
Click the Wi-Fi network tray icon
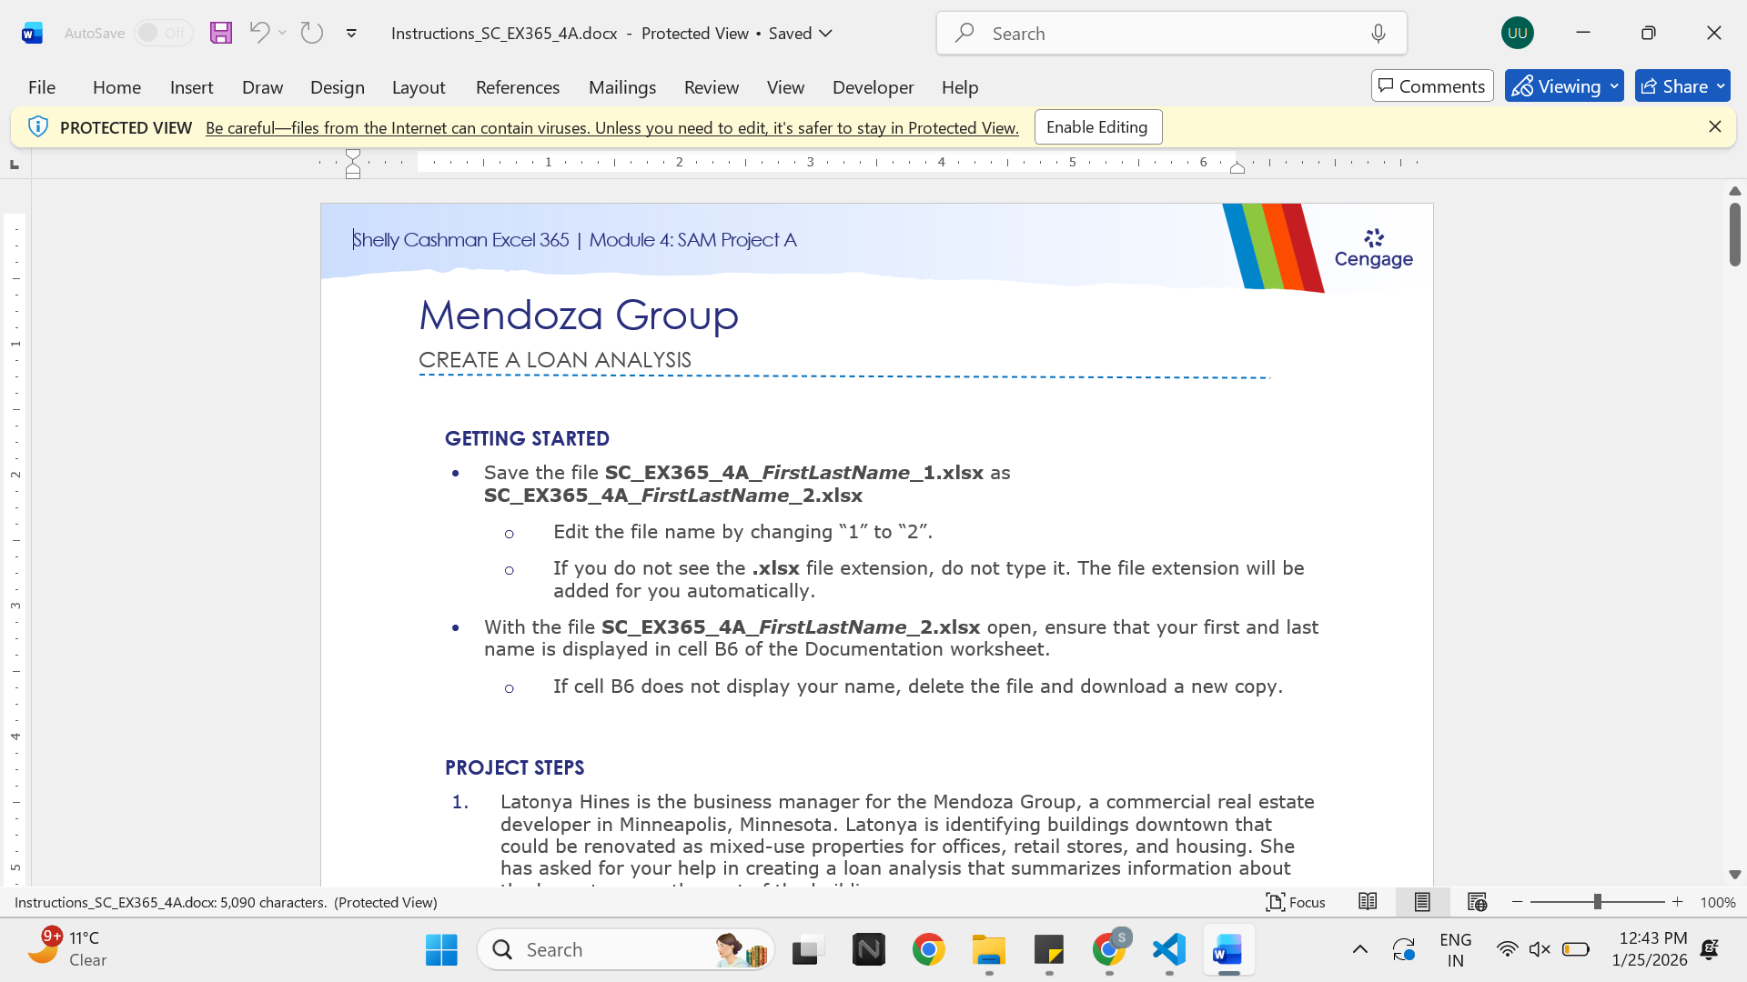point(1508,950)
